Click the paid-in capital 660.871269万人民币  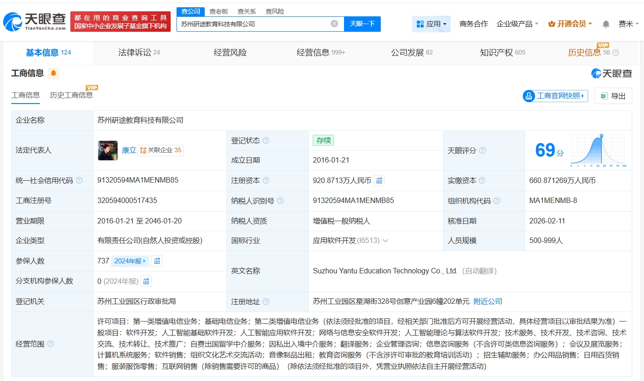click(562, 180)
